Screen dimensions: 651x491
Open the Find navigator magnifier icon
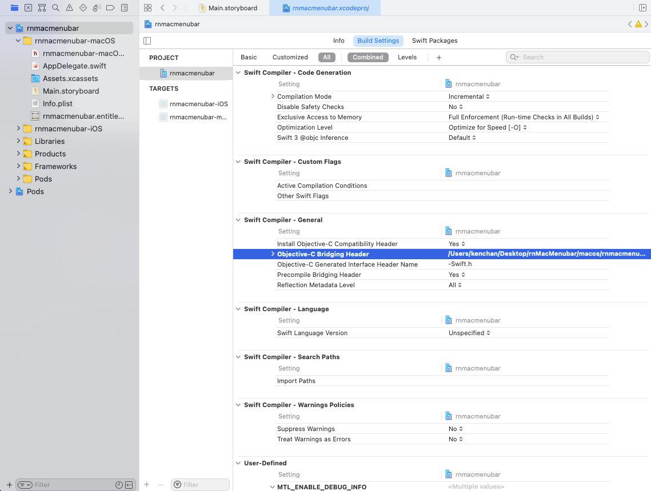55,8
